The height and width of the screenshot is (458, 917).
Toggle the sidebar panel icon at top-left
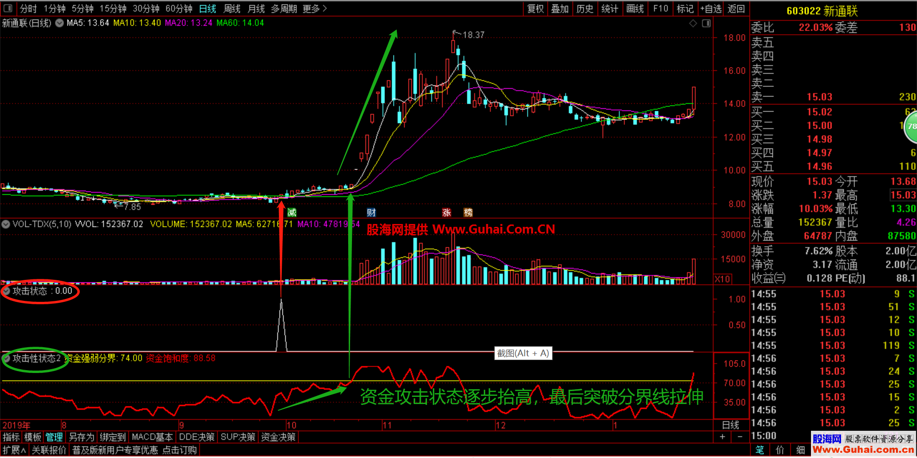click(x=8, y=8)
